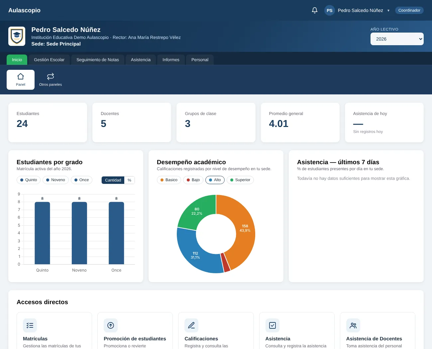Toggle the Alto performance legend
The image size is (432, 349).
click(x=215, y=180)
